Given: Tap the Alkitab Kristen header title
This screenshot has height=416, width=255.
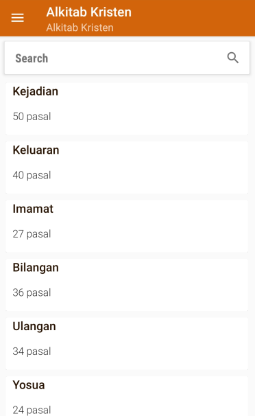Looking at the screenshot, I should [88, 12].
